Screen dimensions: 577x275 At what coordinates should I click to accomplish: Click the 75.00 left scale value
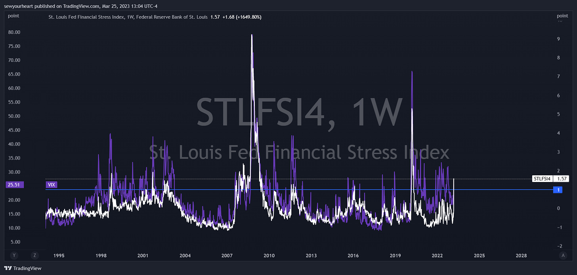tap(14, 46)
